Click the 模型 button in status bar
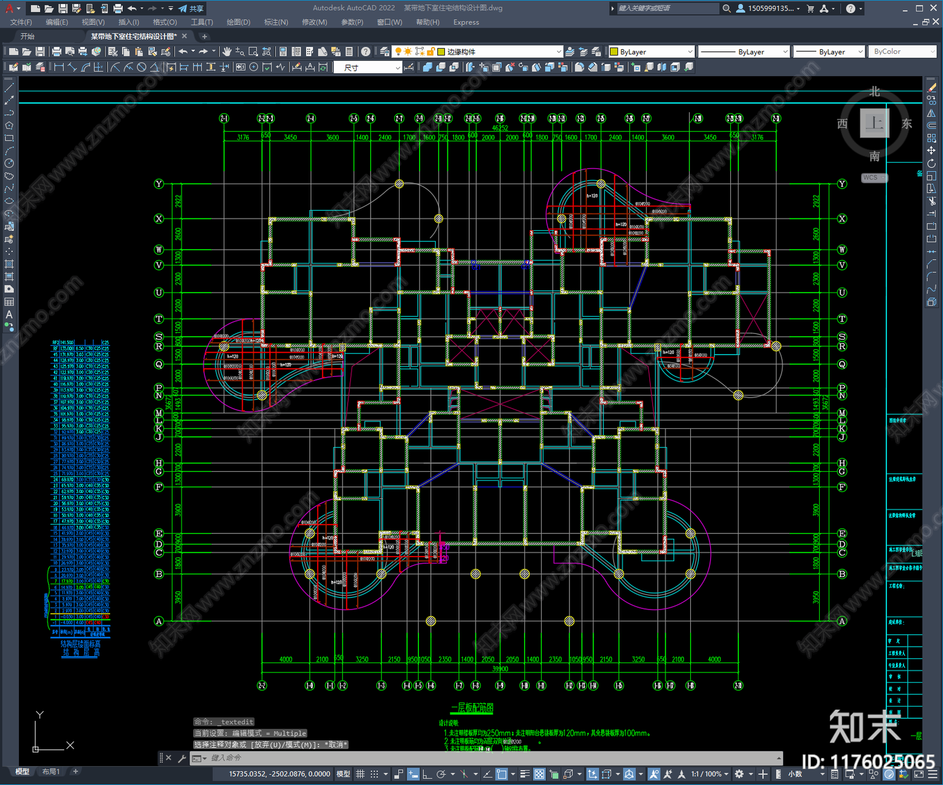This screenshot has width=943, height=785. [x=343, y=774]
